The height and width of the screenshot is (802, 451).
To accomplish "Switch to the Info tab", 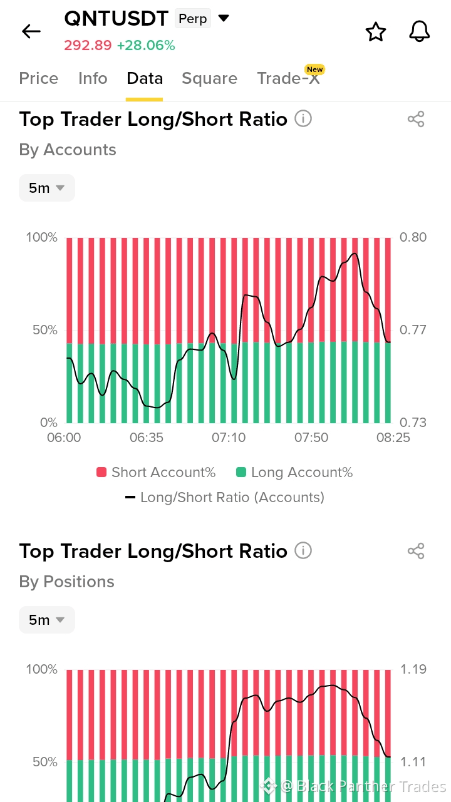I will pos(93,78).
